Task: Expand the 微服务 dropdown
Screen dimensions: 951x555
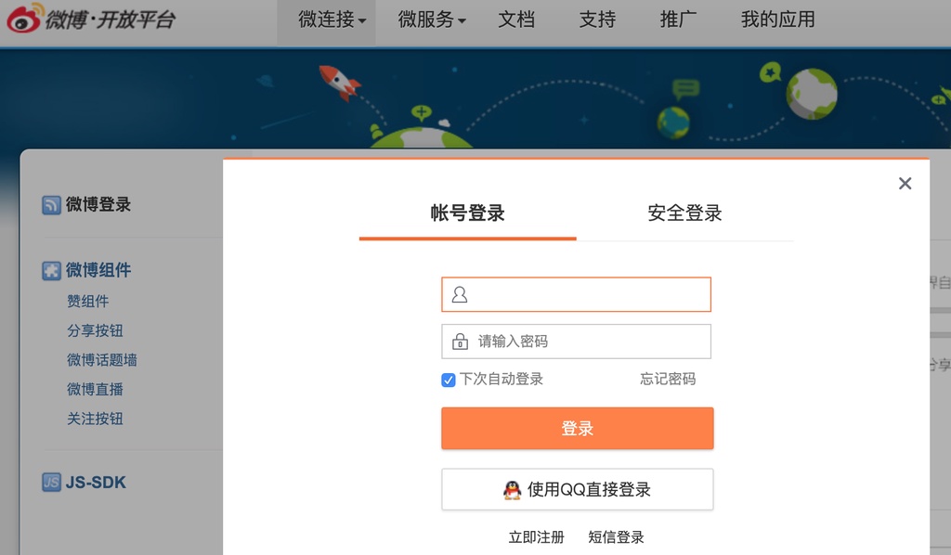Action: pyautogui.click(x=430, y=20)
